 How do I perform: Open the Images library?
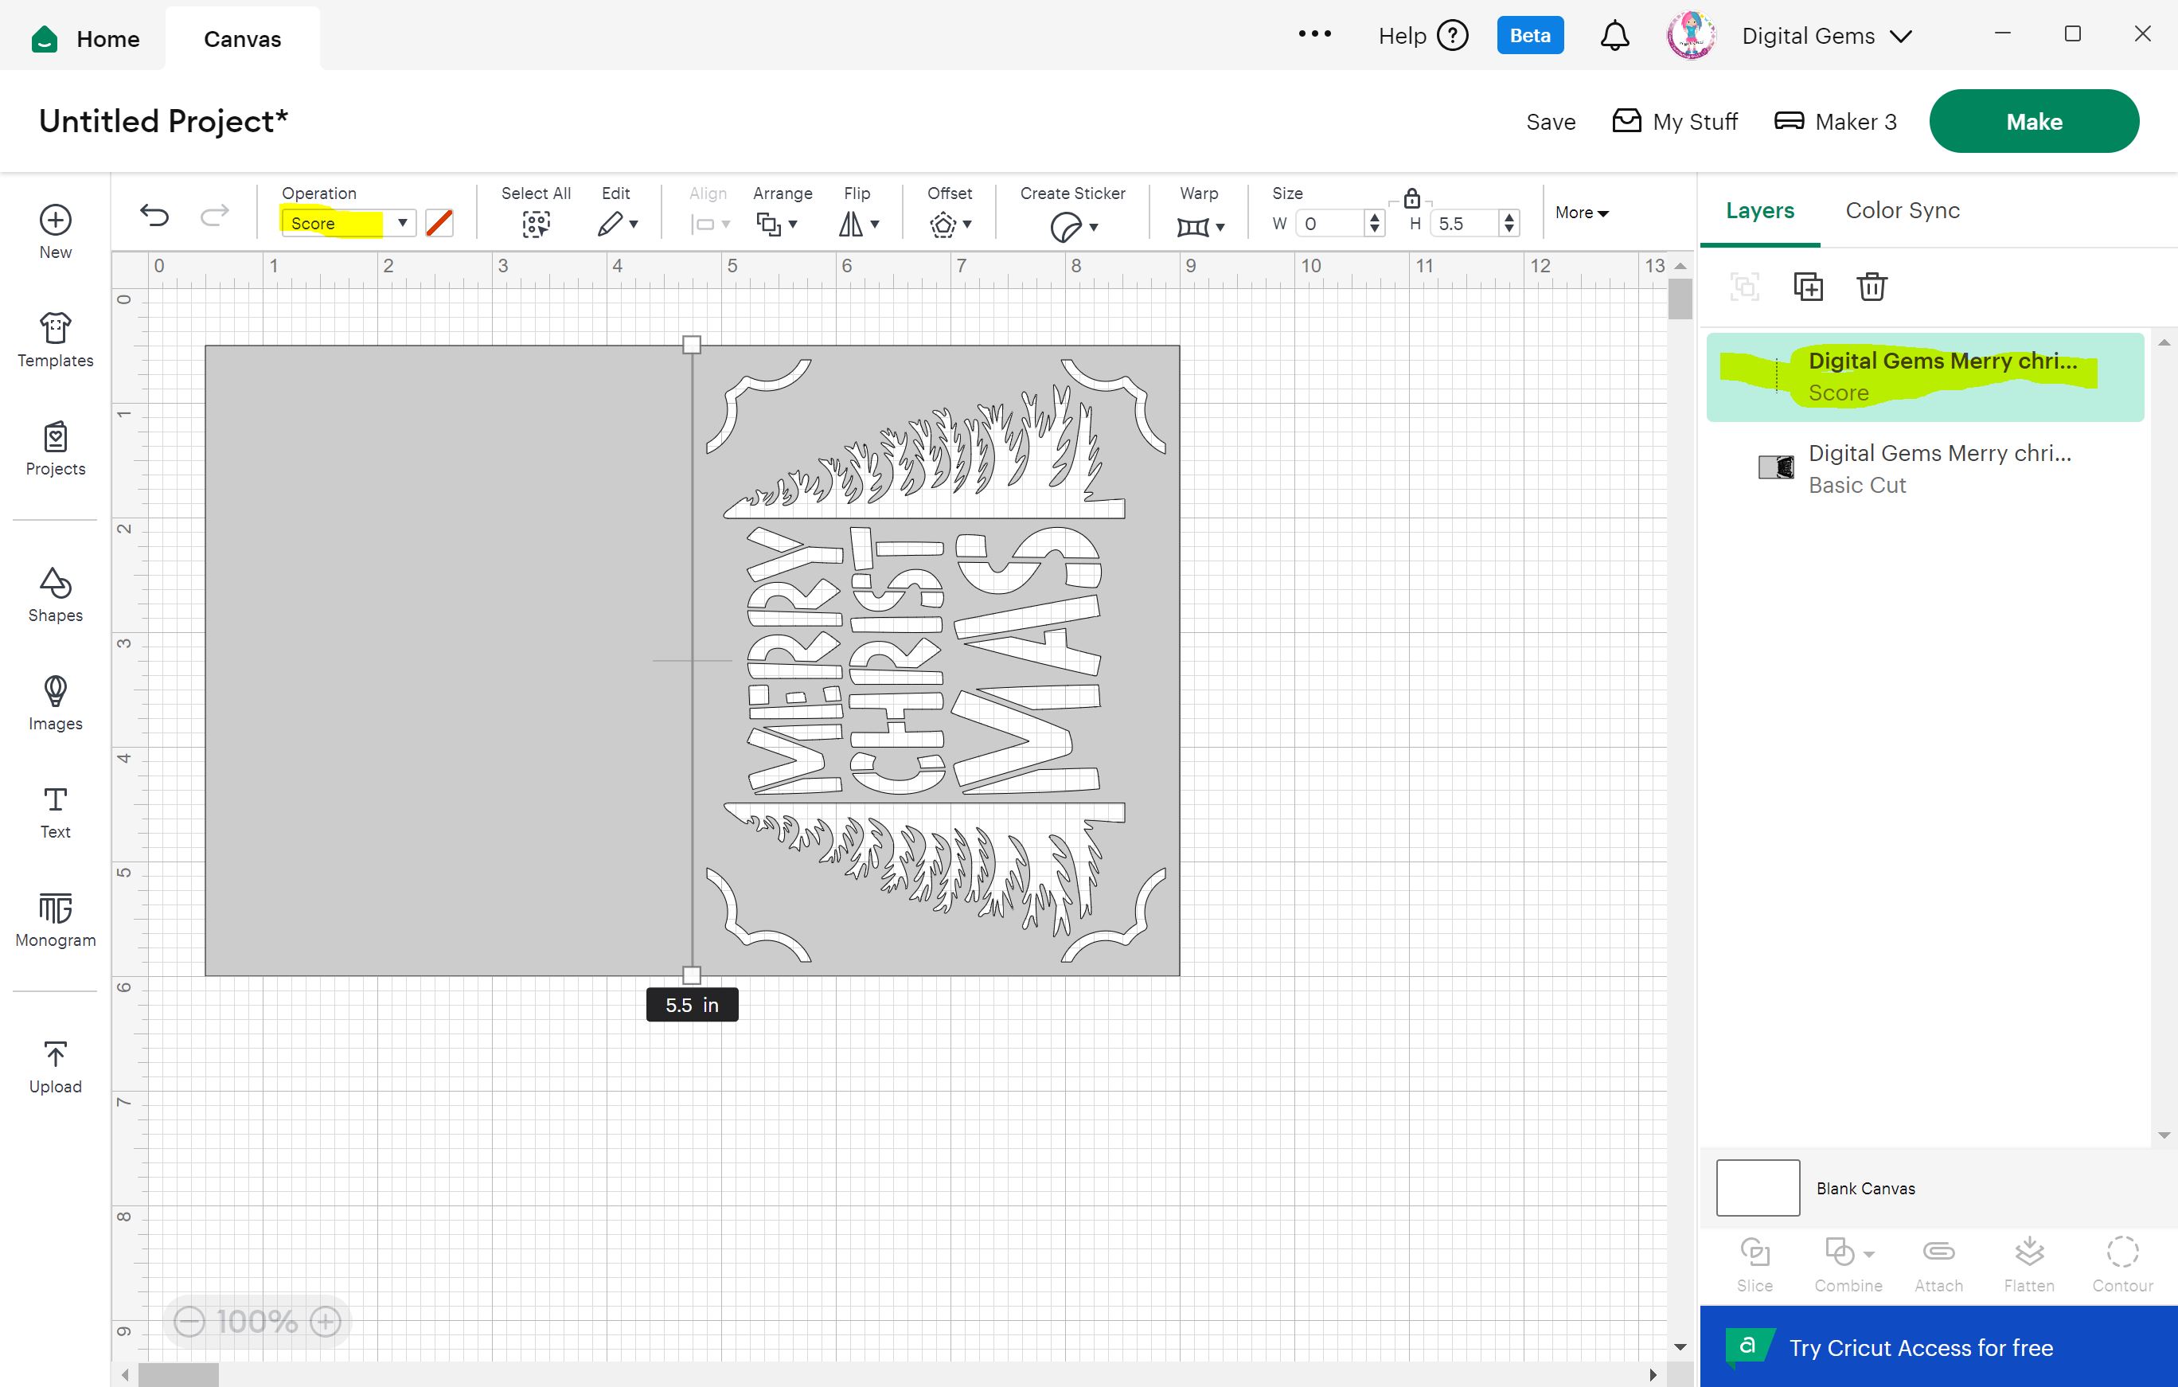55,703
